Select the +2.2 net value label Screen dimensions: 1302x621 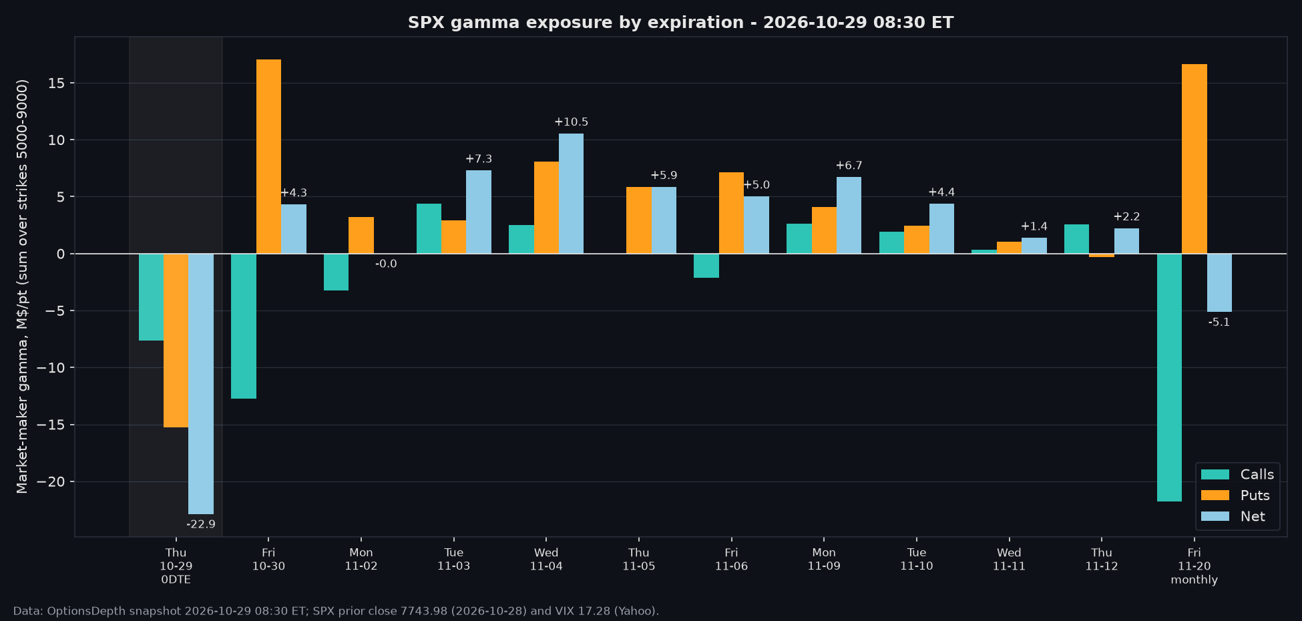(x=1126, y=217)
